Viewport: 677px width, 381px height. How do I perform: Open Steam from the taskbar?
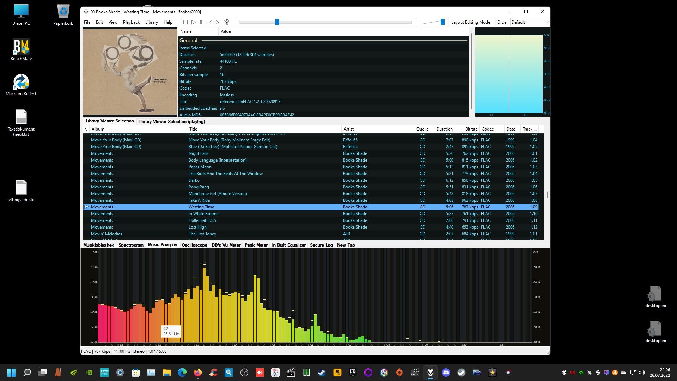pos(322,373)
